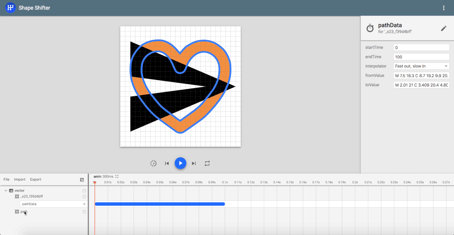
Task: Toggle repeat animation loop
Action: coord(207,163)
